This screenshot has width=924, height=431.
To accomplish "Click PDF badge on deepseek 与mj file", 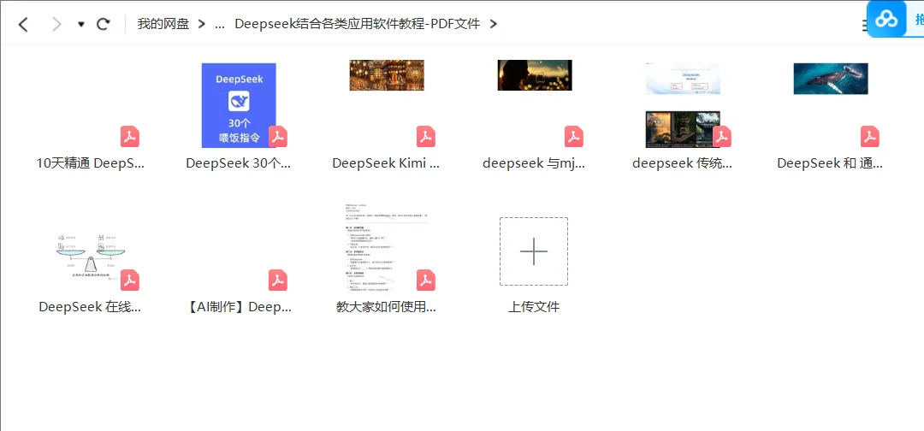I will (574, 137).
